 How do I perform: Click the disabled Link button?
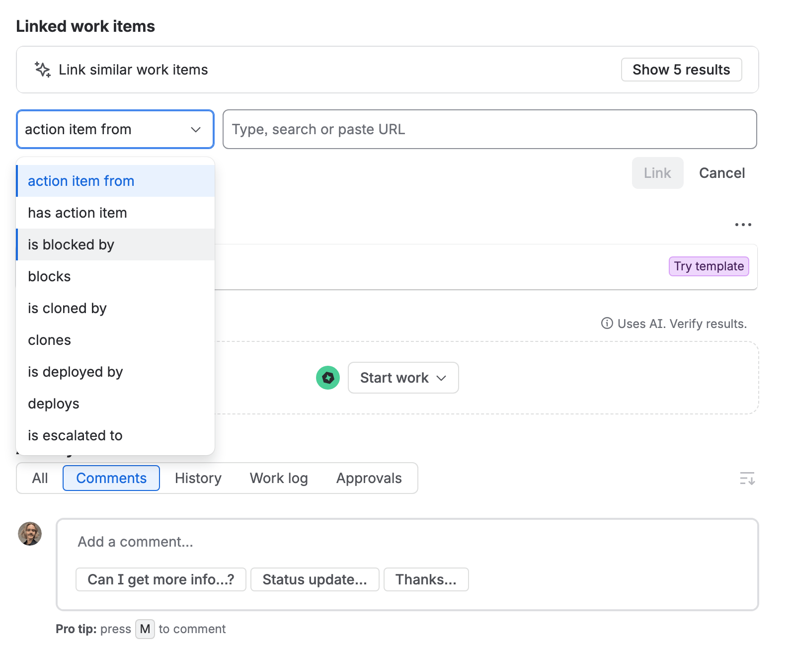657,173
